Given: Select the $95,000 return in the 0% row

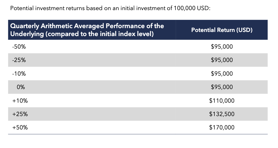Looking at the screenshot, I should (x=222, y=87).
